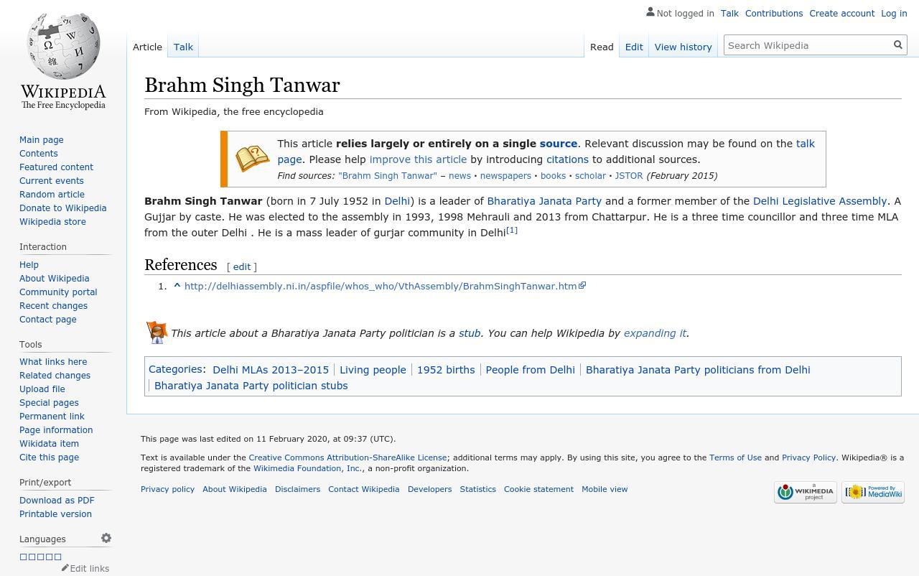Open the Bharatiya Janata Party link

pos(544,201)
